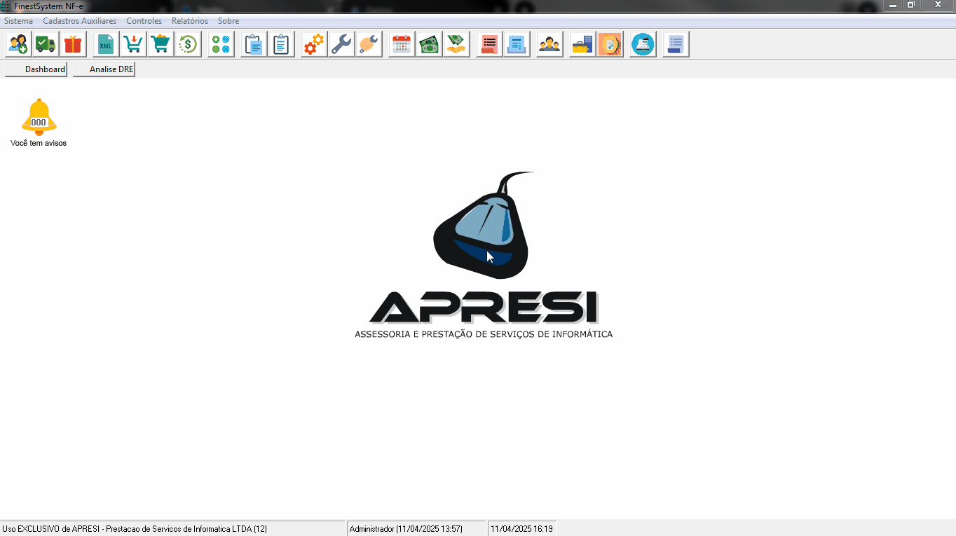This screenshot has width=956, height=536.
Task: Open the Sistema menu
Action: [x=18, y=21]
